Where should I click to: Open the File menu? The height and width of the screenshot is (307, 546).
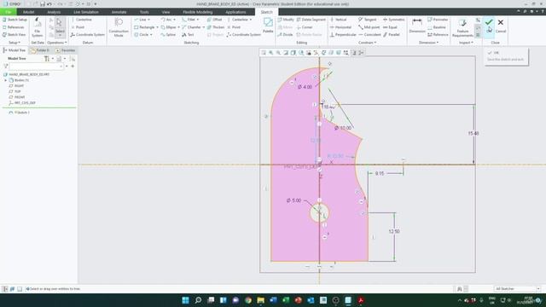point(8,12)
